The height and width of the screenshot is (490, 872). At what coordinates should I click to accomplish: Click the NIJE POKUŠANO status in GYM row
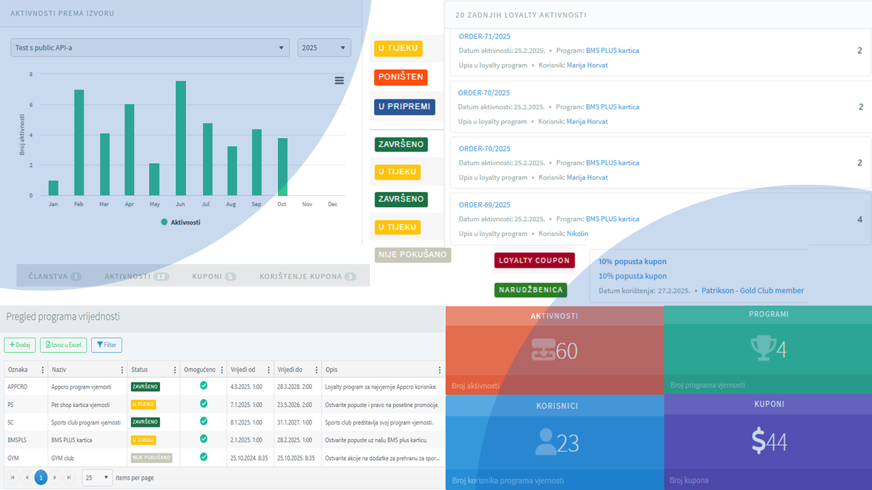151,457
